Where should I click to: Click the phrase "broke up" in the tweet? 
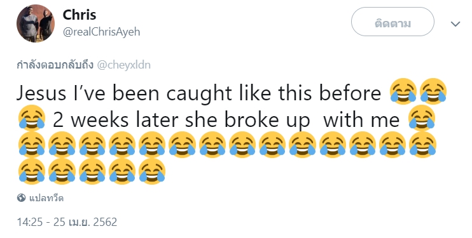tap(267, 121)
